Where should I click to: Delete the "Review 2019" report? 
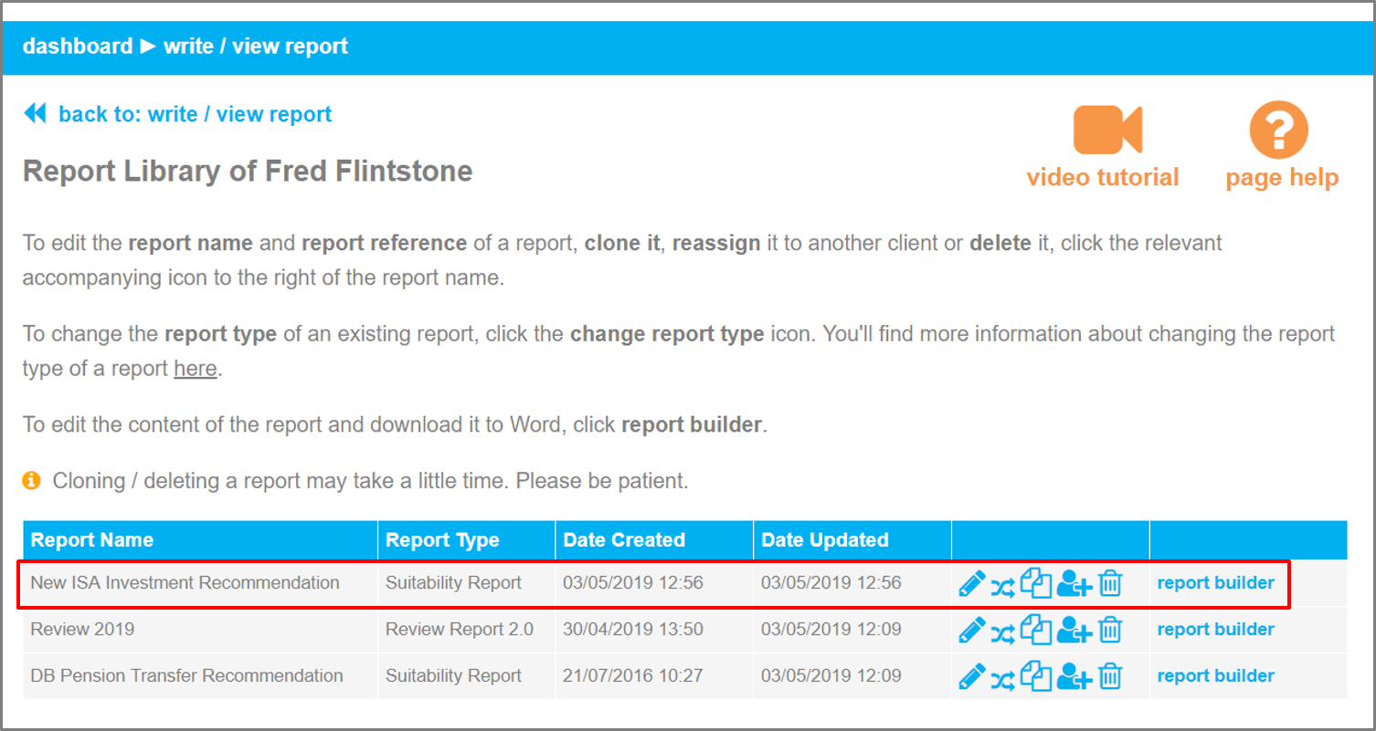tap(1110, 630)
